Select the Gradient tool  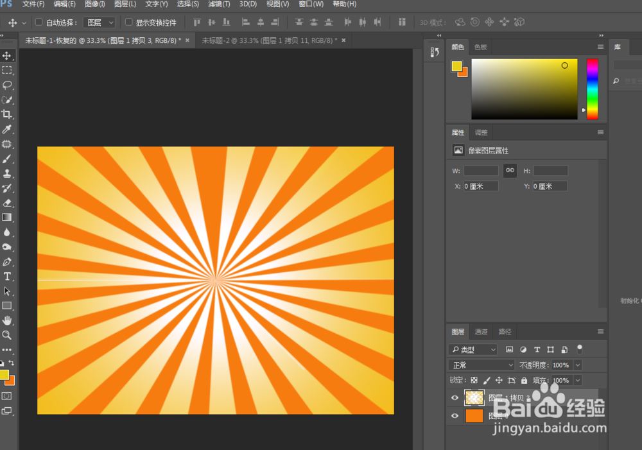7,218
